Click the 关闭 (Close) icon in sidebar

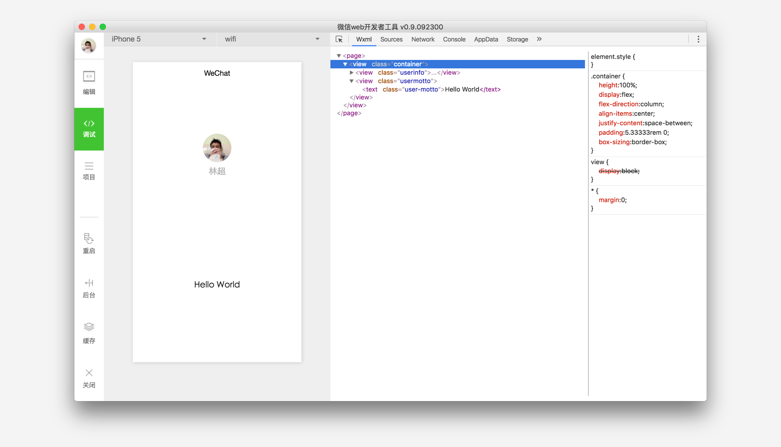[x=89, y=373]
